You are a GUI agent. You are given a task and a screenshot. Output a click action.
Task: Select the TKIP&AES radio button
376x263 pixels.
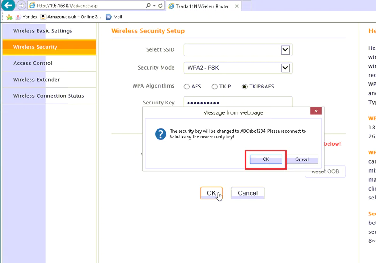[x=244, y=87]
